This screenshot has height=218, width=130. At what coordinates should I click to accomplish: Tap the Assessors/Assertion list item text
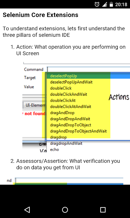pos(68,164)
